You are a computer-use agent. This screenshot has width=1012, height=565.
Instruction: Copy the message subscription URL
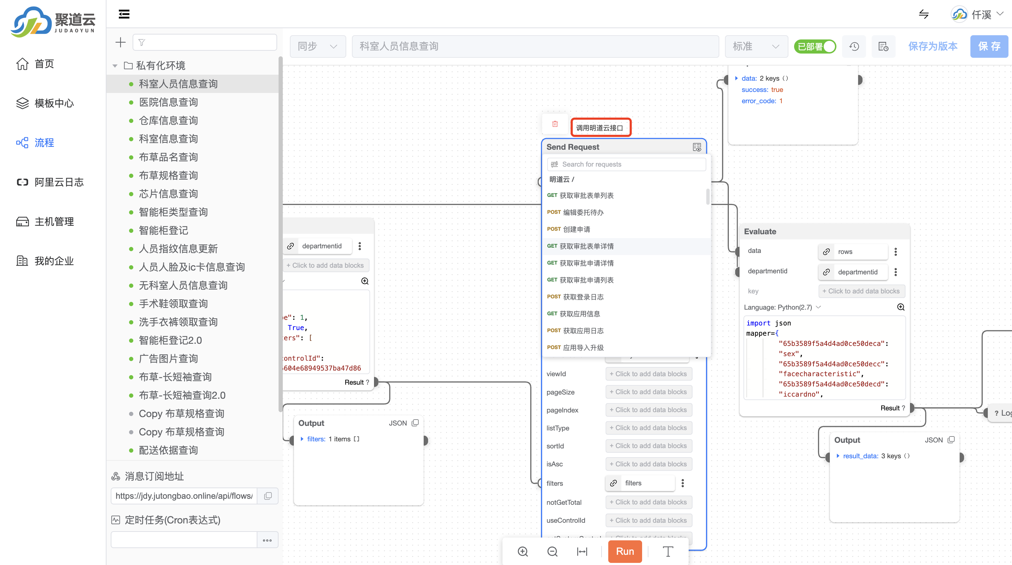point(268,496)
